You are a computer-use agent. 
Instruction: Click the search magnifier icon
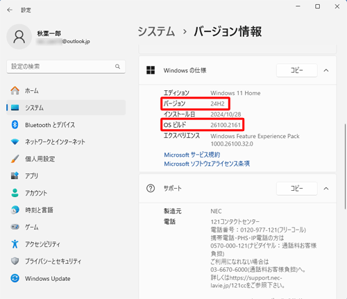(x=117, y=67)
